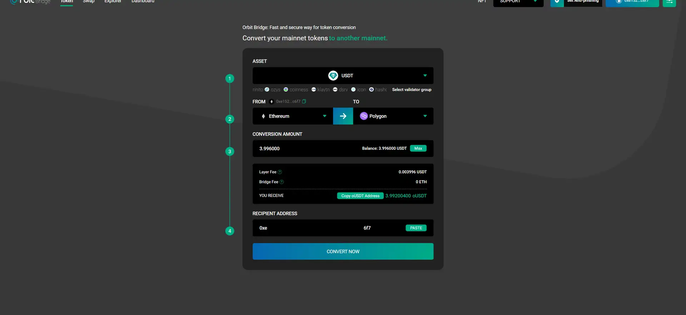
Task: Open the SUPPORT dropdown menu
Action: pos(518,2)
